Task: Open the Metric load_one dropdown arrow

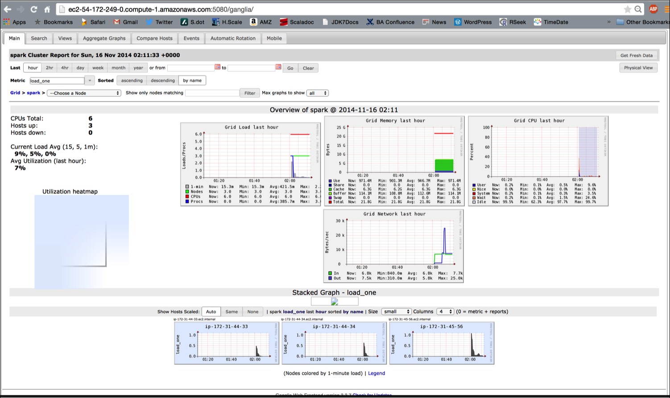Action: pos(89,81)
